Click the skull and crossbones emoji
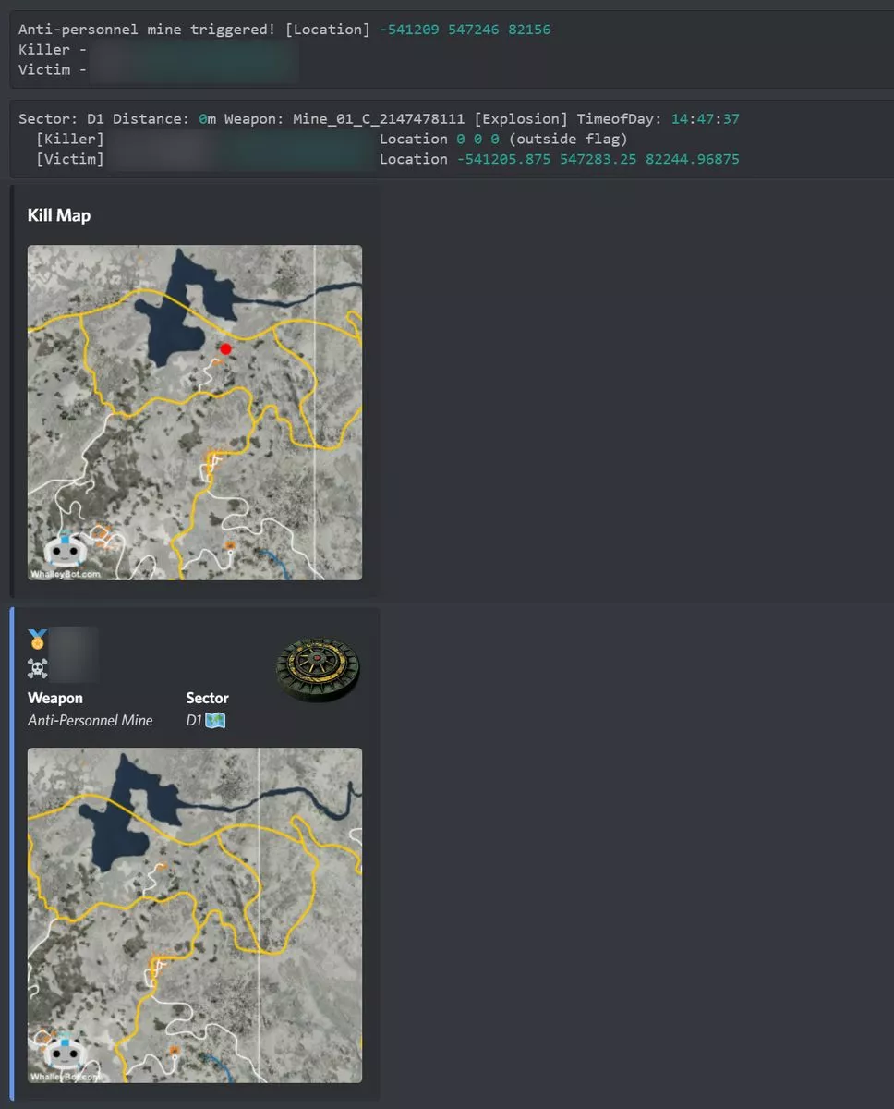 [x=37, y=668]
